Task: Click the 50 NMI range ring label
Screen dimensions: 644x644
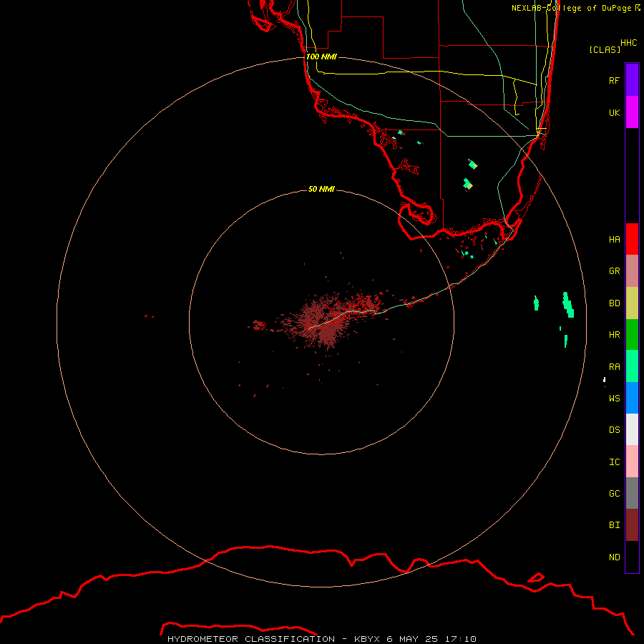Action: 321,189
